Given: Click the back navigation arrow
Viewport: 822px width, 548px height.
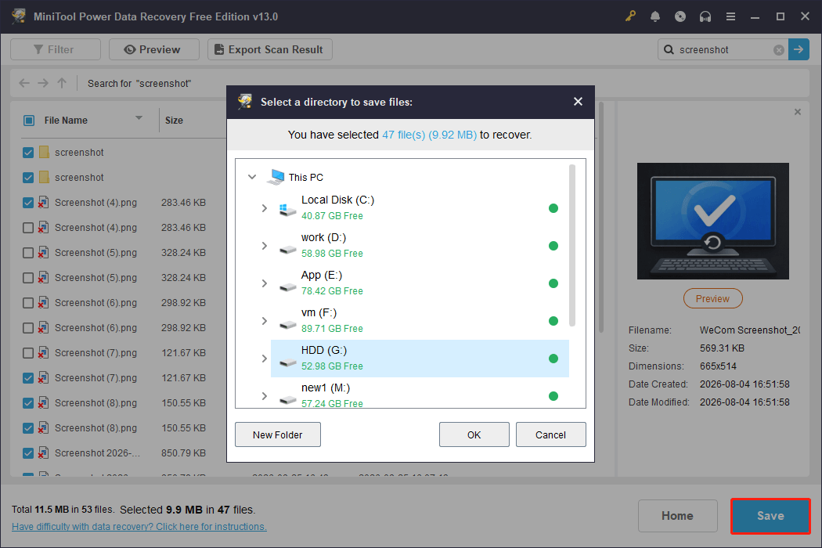Looking at the screenshot, I should click(24, 83).
